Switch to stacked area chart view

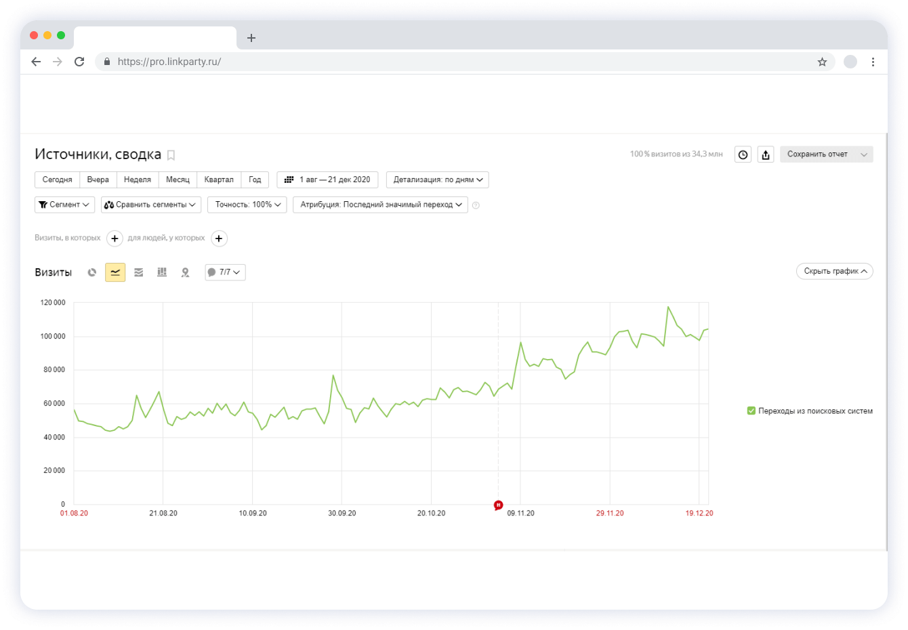click(139, 272)
